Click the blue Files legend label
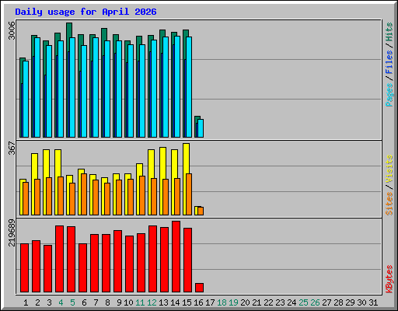Screen dimensions: 398x311 (389, 62)
